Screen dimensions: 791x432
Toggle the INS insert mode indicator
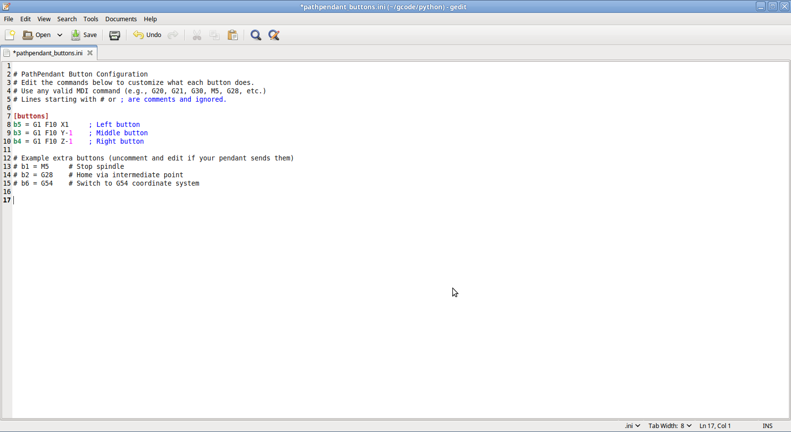pos(767,426)
